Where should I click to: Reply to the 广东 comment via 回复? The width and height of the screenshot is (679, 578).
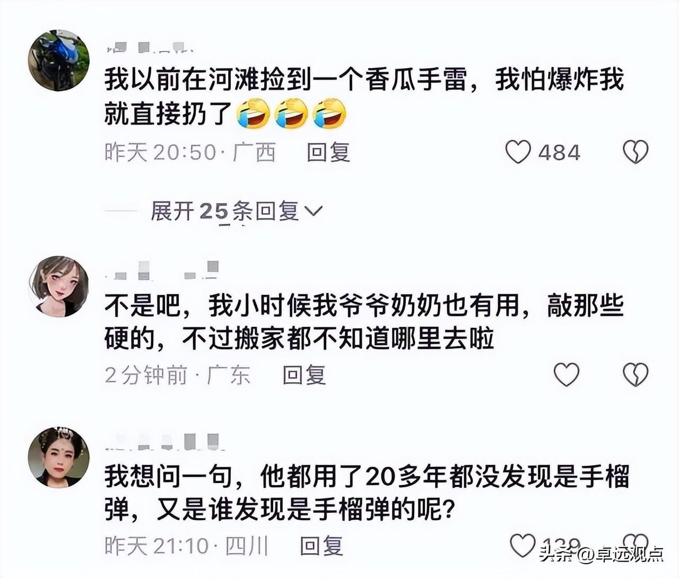click(x=304, y=375)
